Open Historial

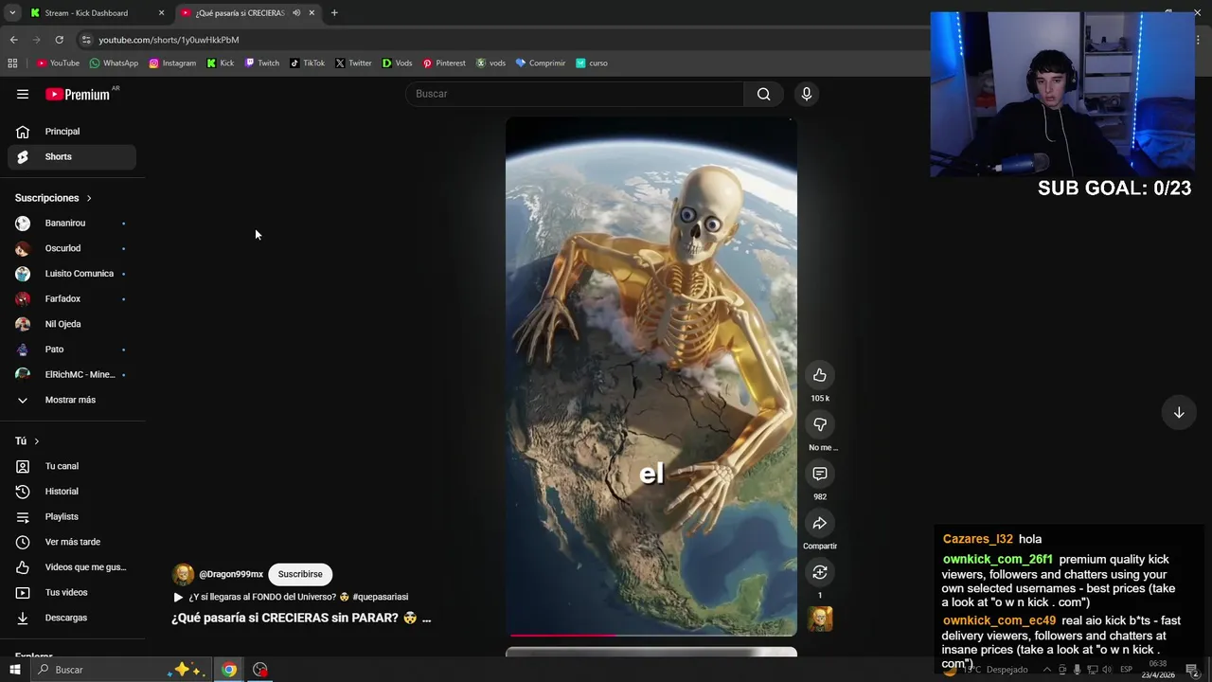[x=72, y=492]
